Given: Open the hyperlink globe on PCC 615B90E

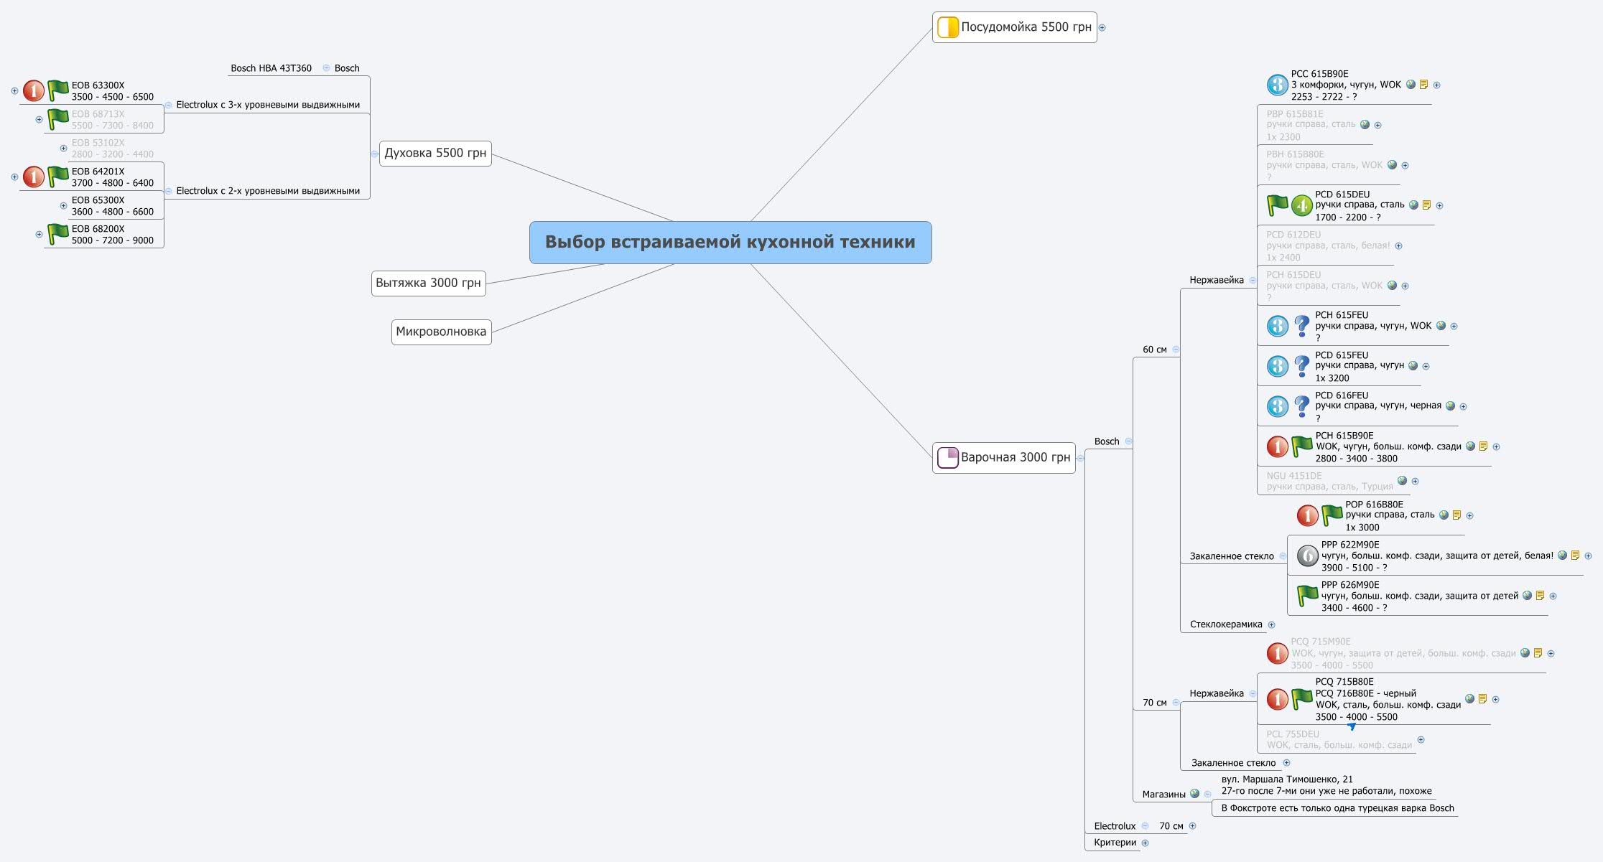Looking at the screenshot, I should (1411, 85).
